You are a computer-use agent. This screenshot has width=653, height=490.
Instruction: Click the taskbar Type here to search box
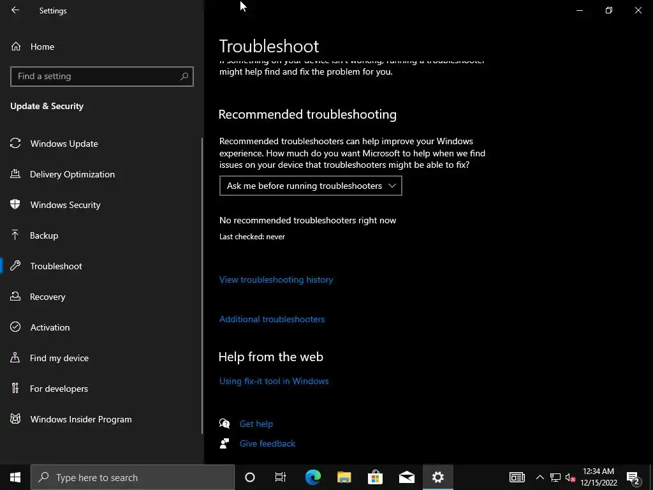click(133, 477)
